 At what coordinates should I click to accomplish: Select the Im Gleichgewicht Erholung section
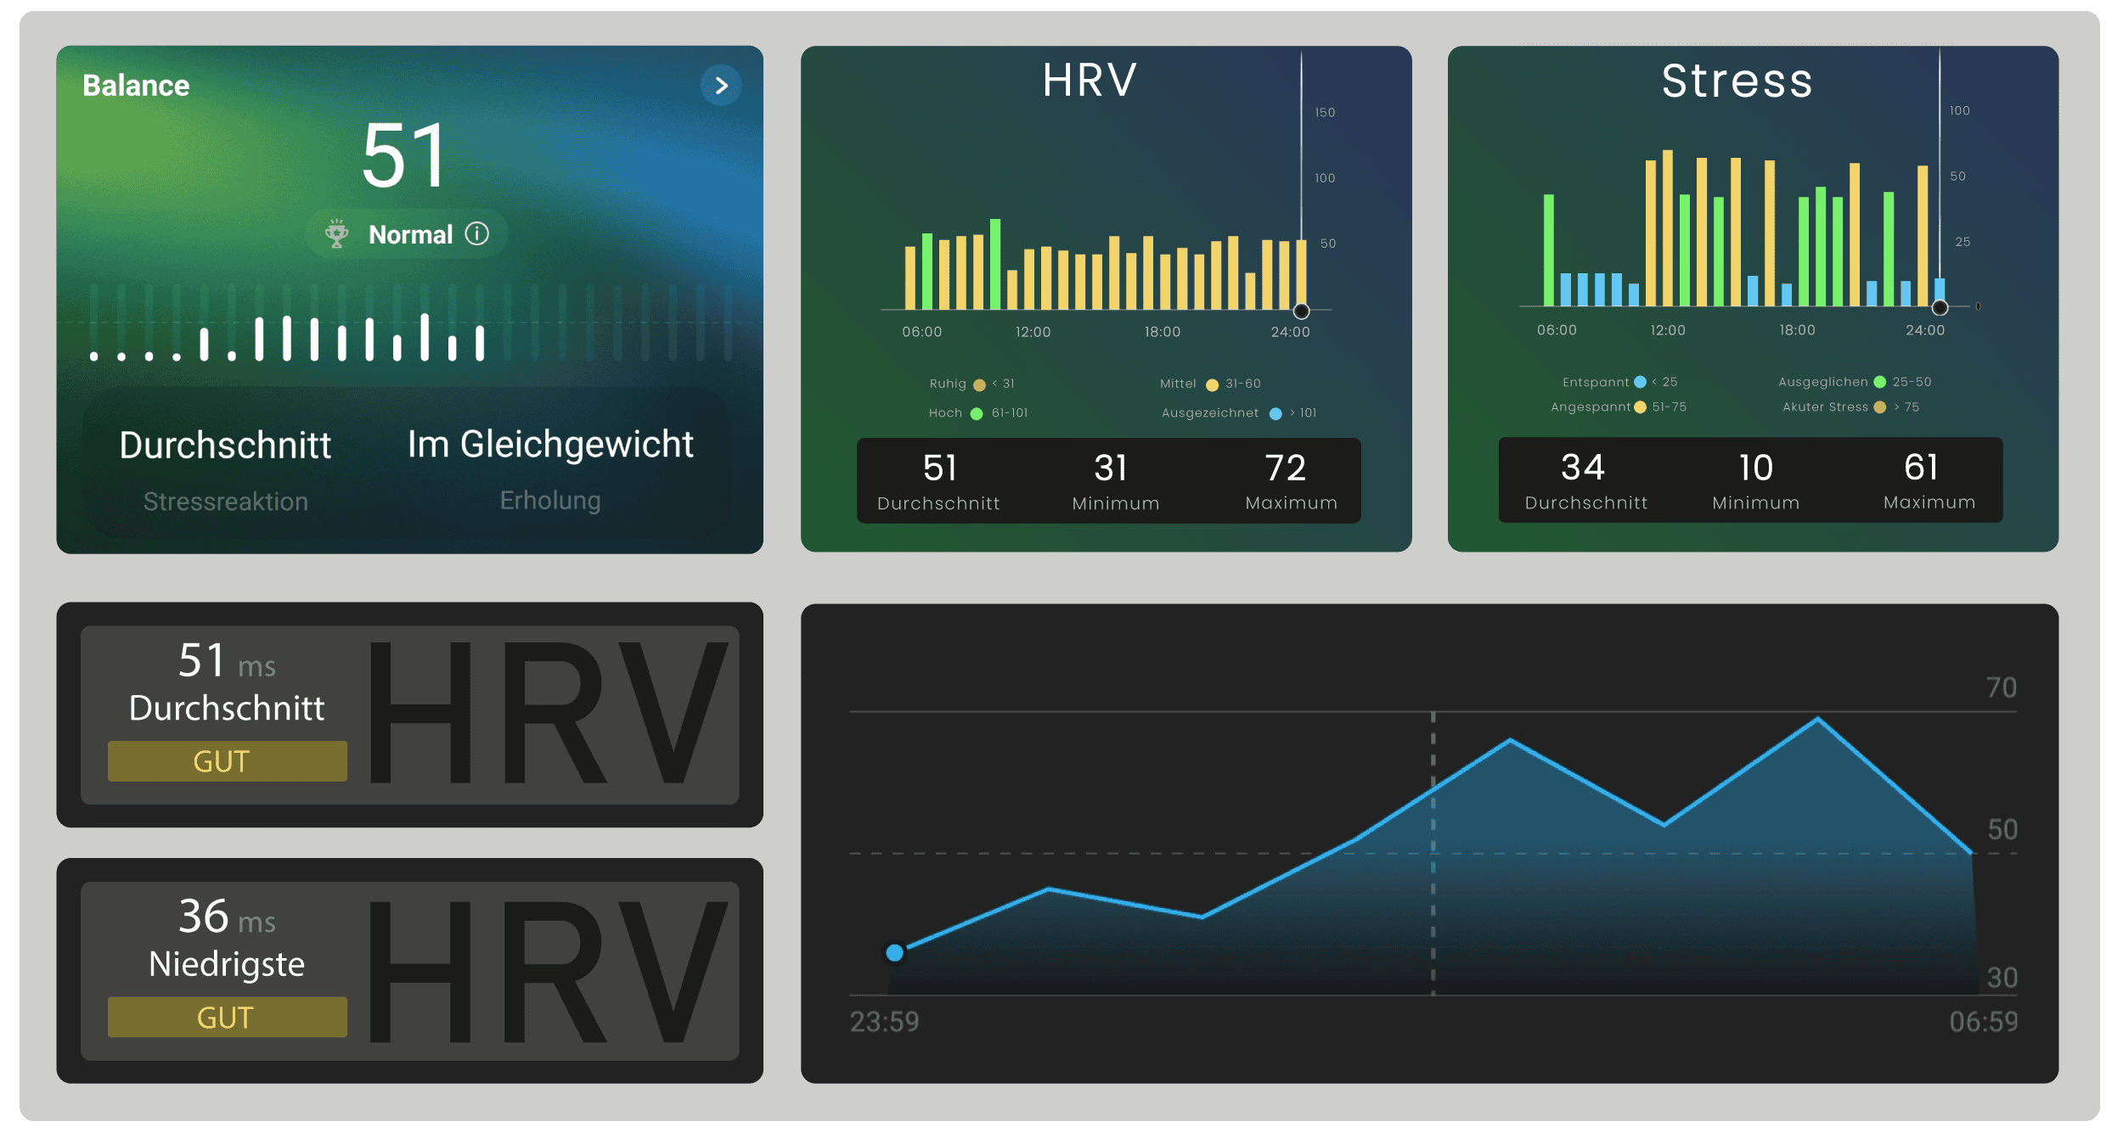tap(550, 469)
